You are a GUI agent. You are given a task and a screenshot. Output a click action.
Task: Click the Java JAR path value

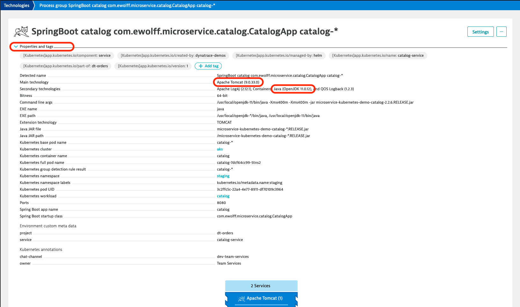264,136
